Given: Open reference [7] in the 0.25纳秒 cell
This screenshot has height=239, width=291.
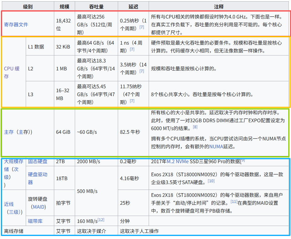Looking at the screenshot, I should (x=142, y=27).
